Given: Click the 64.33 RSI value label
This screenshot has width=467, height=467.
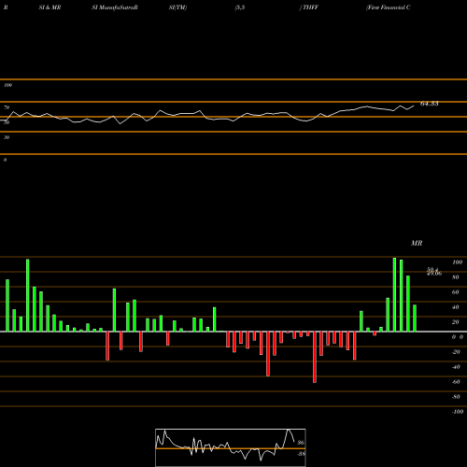Looking at the screenshot, I should tap(430, 104).
